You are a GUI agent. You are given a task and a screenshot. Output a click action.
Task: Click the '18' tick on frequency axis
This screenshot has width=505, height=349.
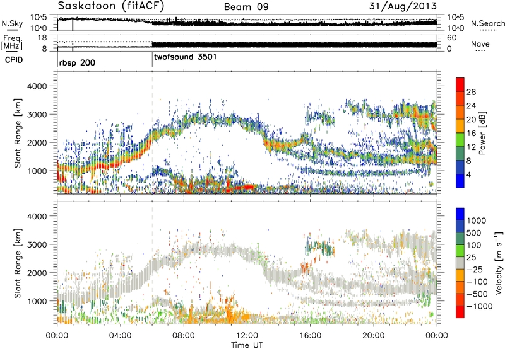[42, 38]
